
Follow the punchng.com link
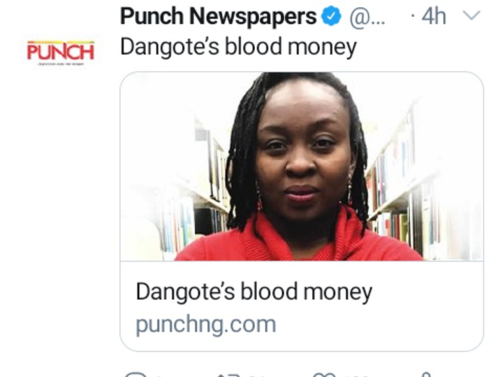(x=205, y=325)
